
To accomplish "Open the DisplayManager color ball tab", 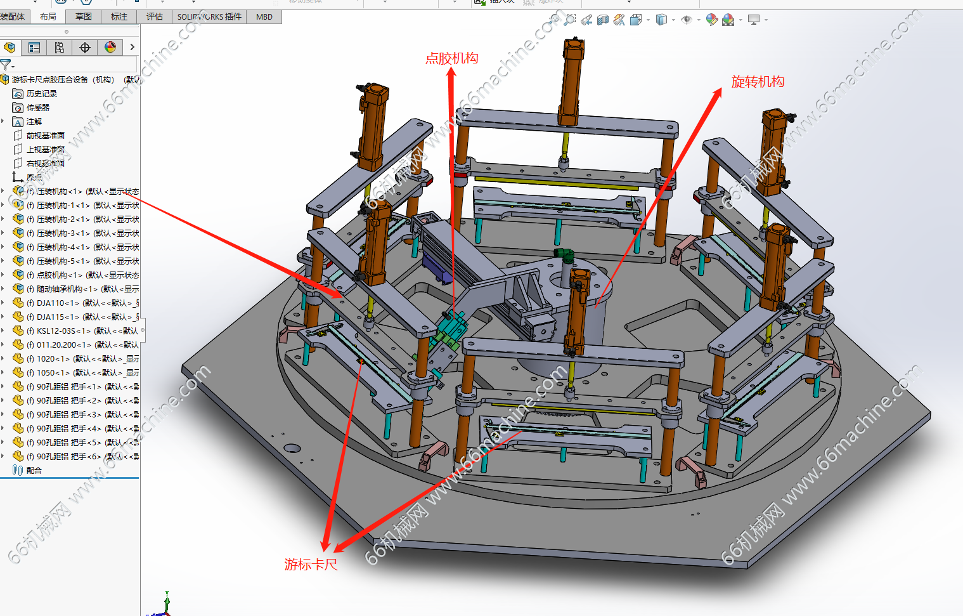I will coord(110,47).
